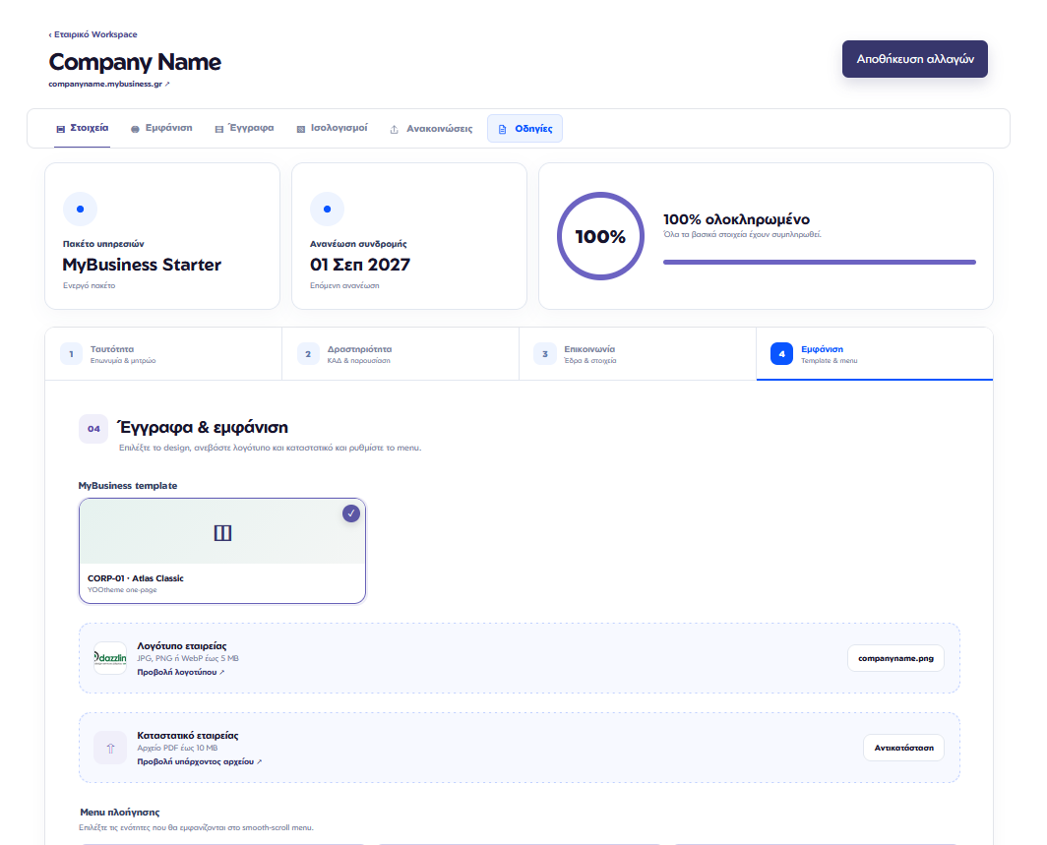This screenshot has width=1047, height=845.
Task: Select the Έγγραφα tab
Action: click(x=244, y=128)
